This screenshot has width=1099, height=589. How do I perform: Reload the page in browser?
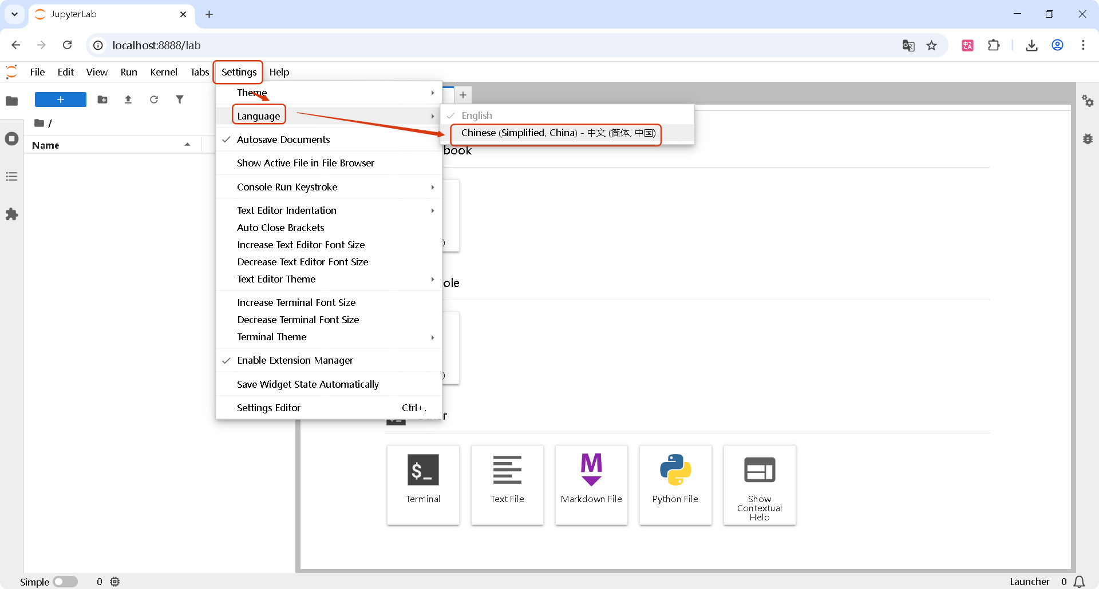click(67, 45)
